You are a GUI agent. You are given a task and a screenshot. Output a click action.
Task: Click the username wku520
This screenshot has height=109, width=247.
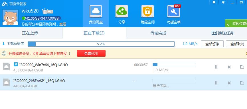30,11
